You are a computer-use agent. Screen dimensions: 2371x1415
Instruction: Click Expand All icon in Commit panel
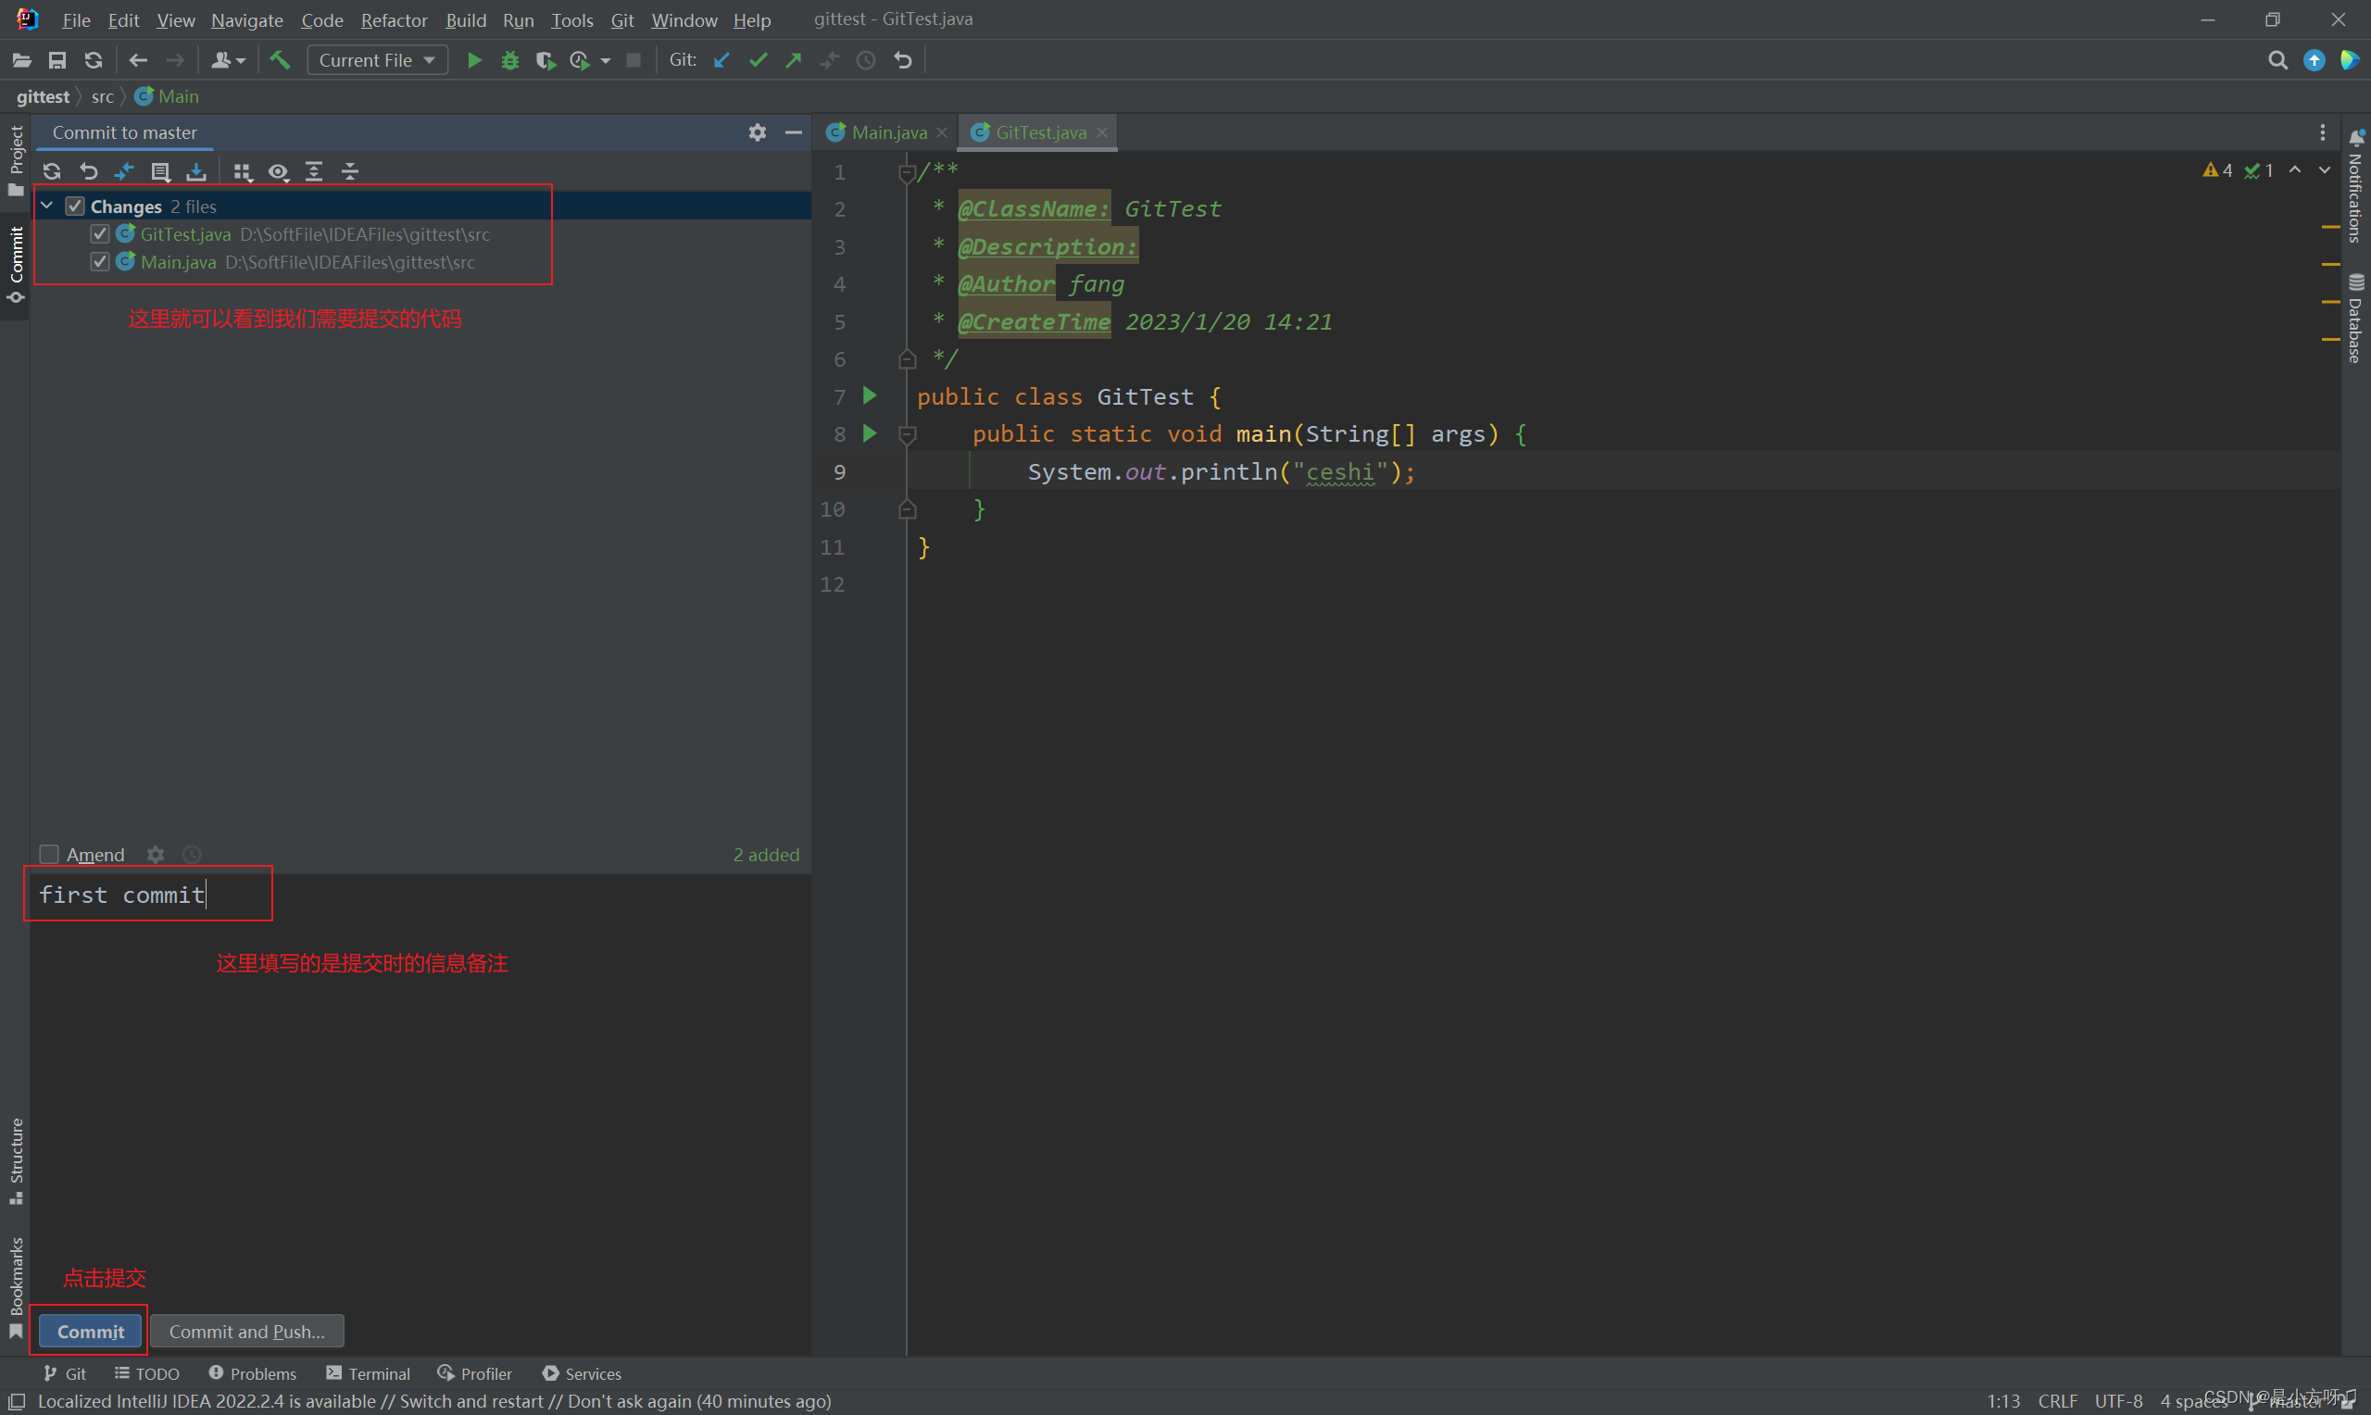(x=314, y=171)
